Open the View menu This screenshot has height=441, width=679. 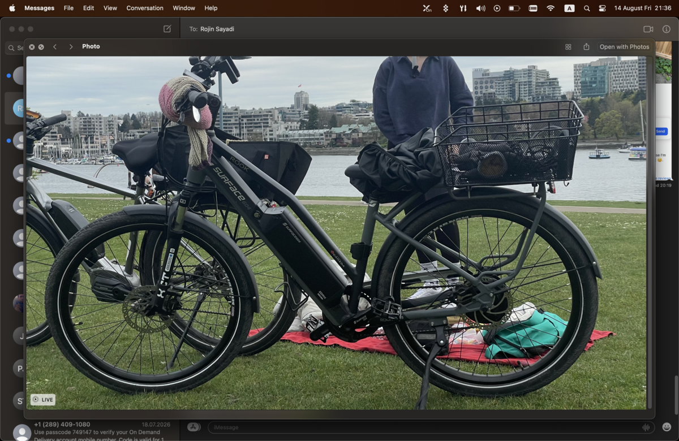click(x=110, y=8)
